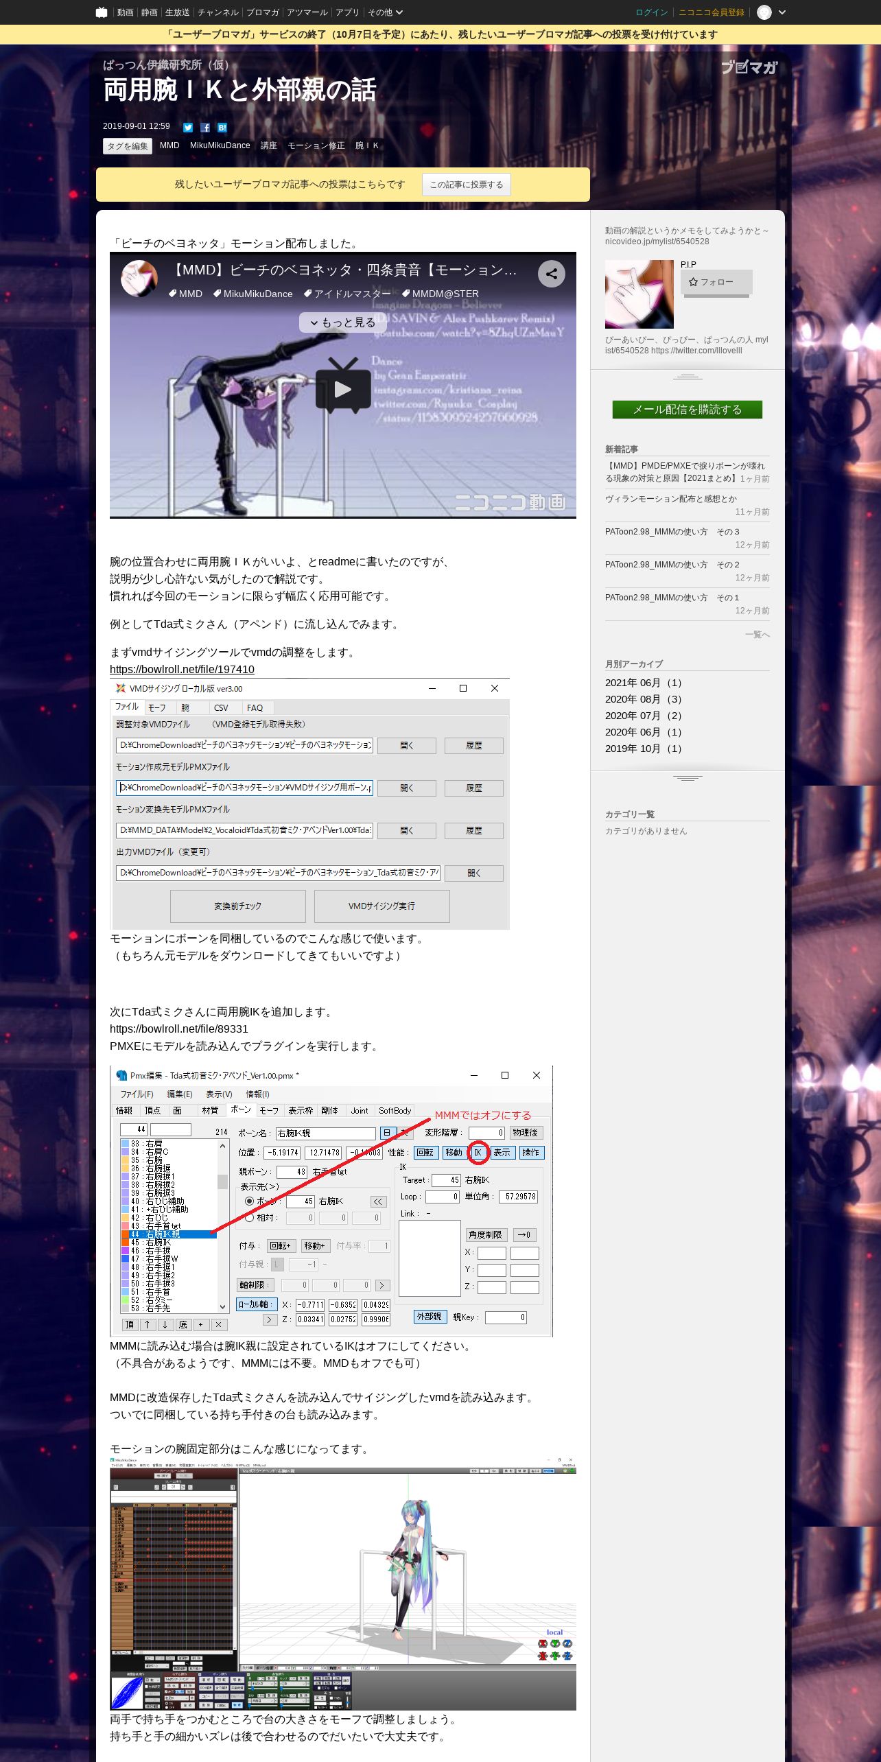Click the uploader avatar in the video embed
The width and height of the screenshot is (881, 1762).
tap(139, 278)
